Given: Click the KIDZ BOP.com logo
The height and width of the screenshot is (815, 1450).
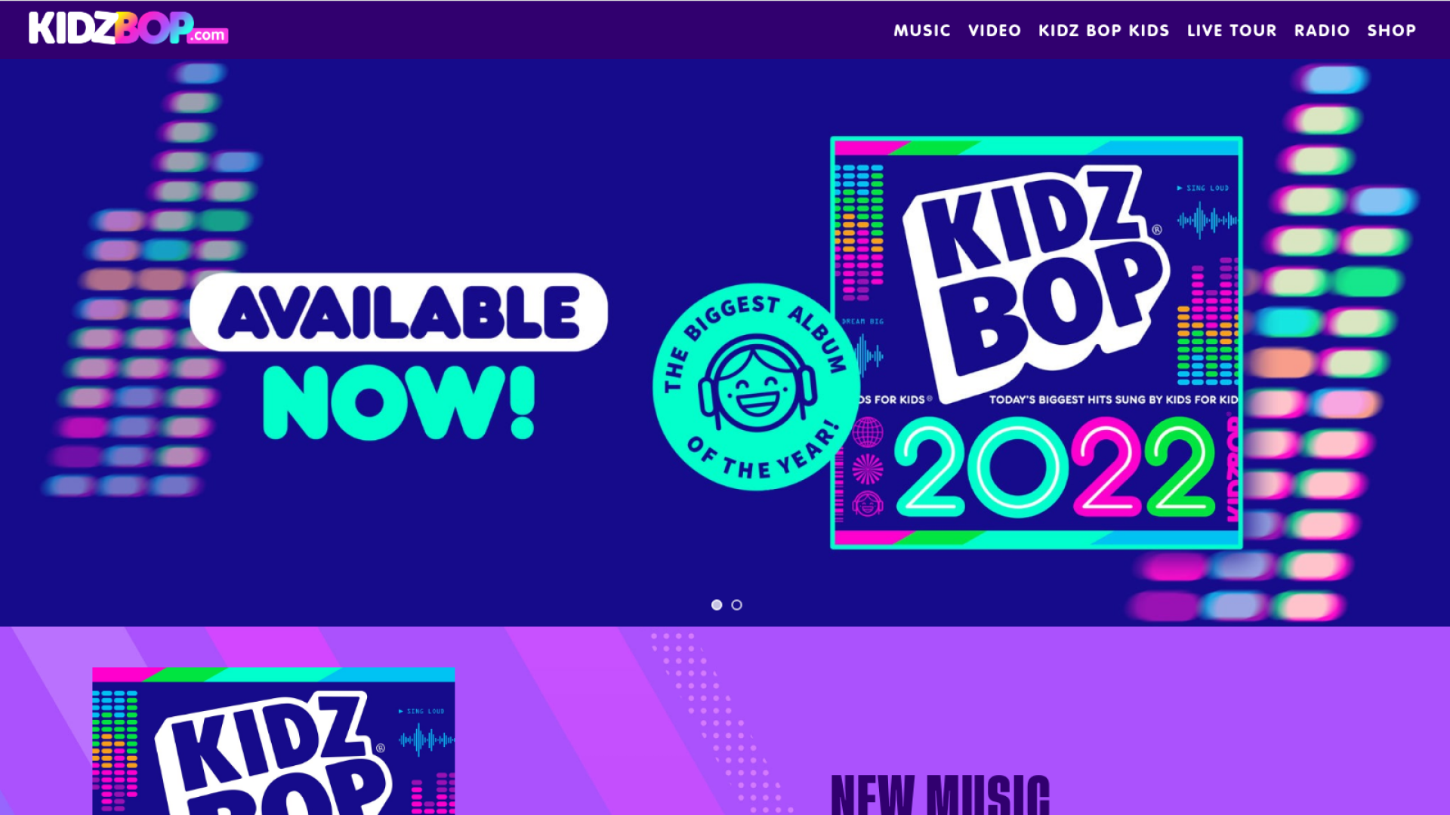Looking at the screenshot, I should (128, 29).
